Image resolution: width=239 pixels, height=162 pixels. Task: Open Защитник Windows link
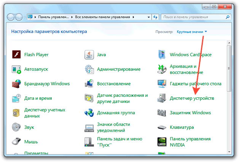190,113
